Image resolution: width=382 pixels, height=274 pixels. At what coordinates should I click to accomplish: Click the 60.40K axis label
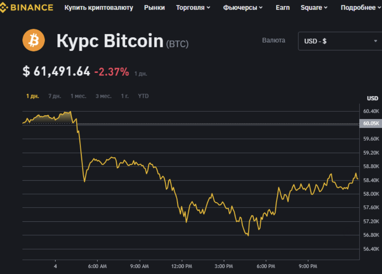[371, 111]
